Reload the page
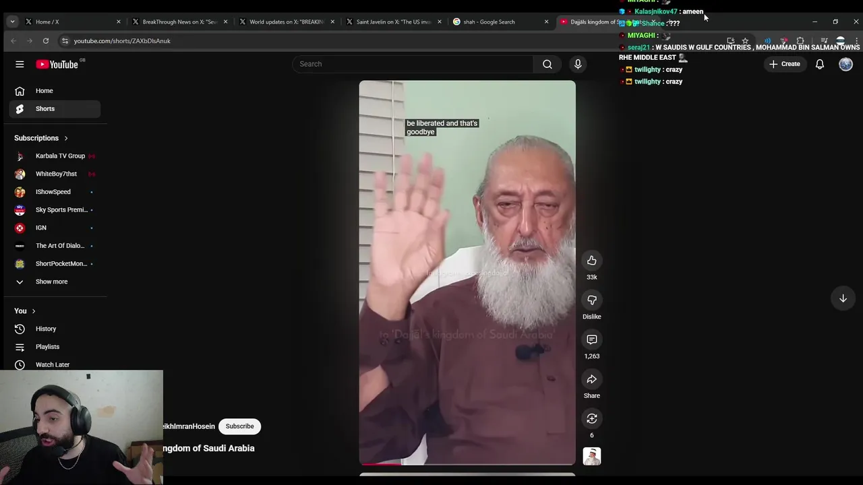 click(45, 41)
